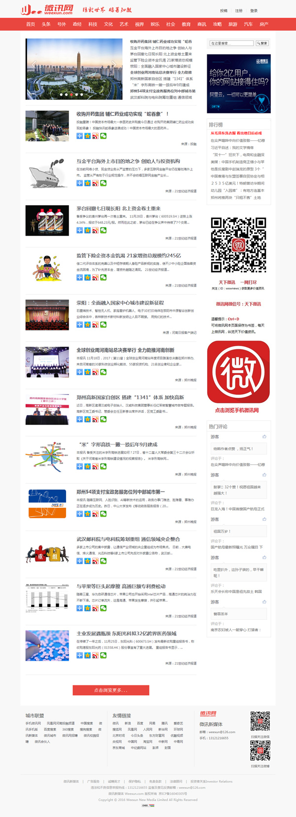Click QQ Zone star icon under 监管下险企 article

pyautogui.click(x=87, y=278)
